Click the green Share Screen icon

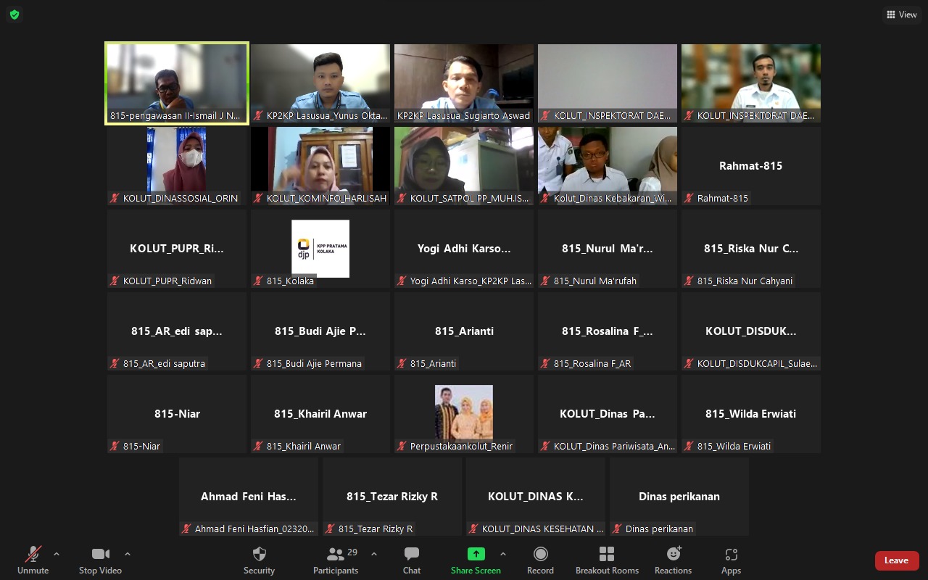pos(476,554)
